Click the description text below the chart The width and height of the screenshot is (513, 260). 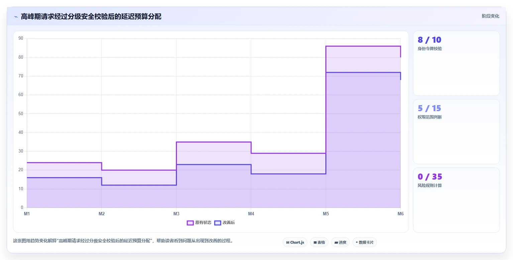pyautogui.click(x=123, y=241)
